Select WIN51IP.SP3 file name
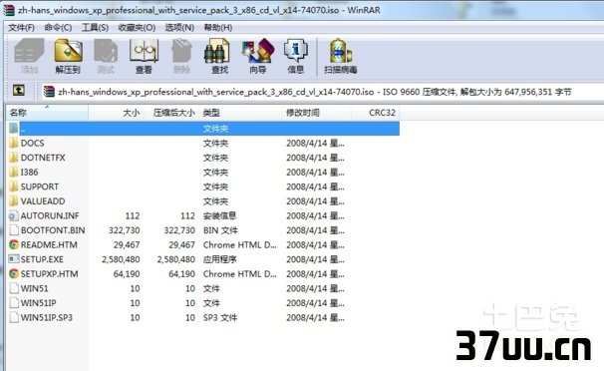The image size is (604, 371). (x=47, y=318)
